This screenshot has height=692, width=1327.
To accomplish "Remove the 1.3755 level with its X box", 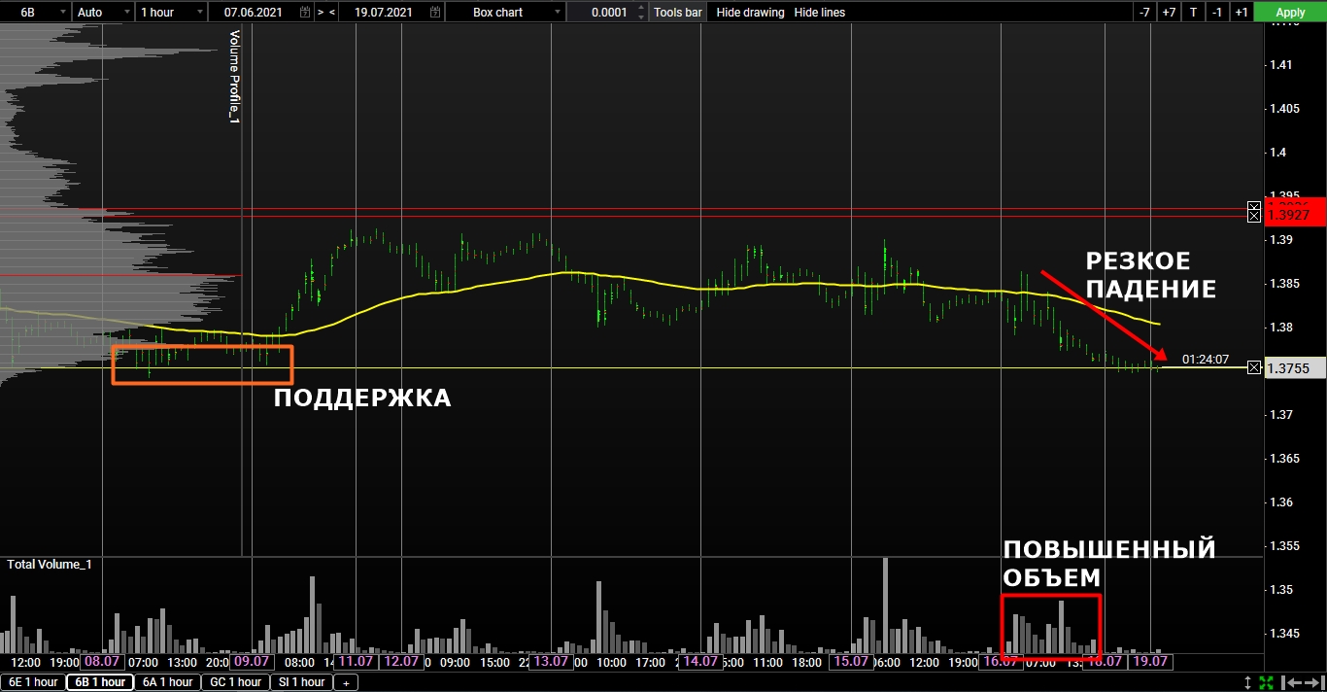I will coord(1254,367).
